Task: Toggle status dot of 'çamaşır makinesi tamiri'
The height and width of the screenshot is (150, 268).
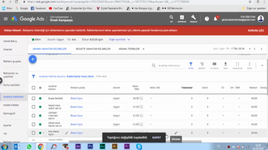Action: tap(40, 116)
